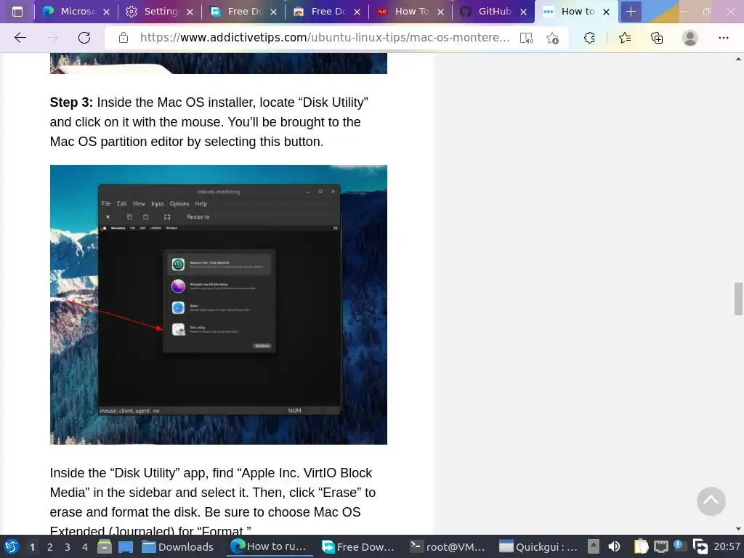Switch to workspace 2
The width and height of the screenshot is (744, 558).
click(x=50, y=547)
